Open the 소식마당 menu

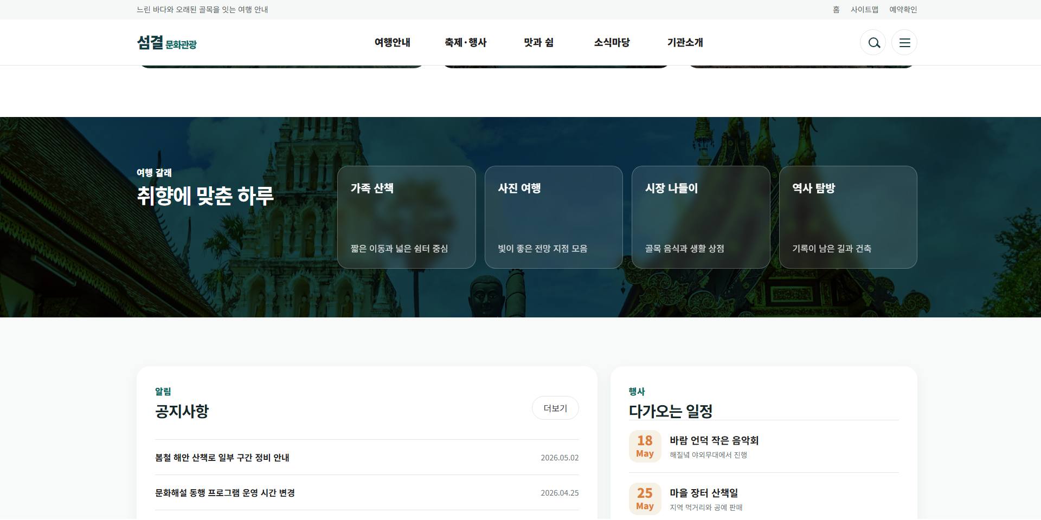tap(612, 42)
